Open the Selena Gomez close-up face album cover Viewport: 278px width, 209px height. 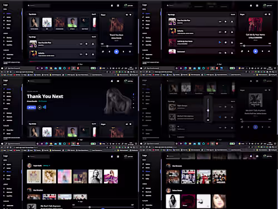point(219,201)
